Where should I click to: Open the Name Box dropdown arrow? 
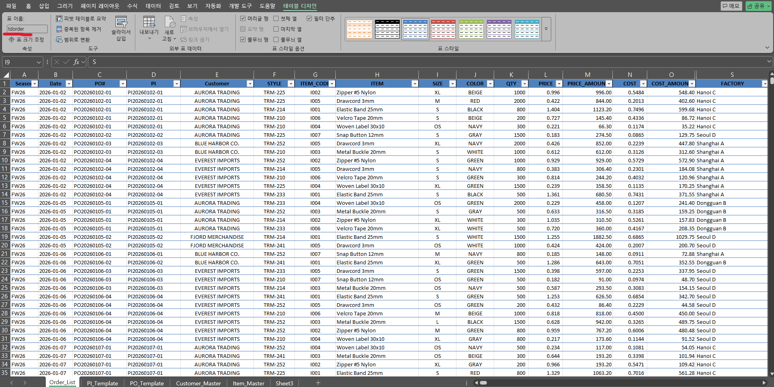pyautogui.click(x=39, y=62)
